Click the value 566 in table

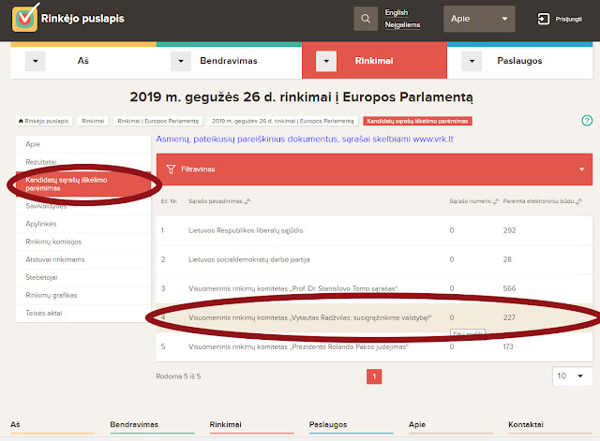coord(509,288)
